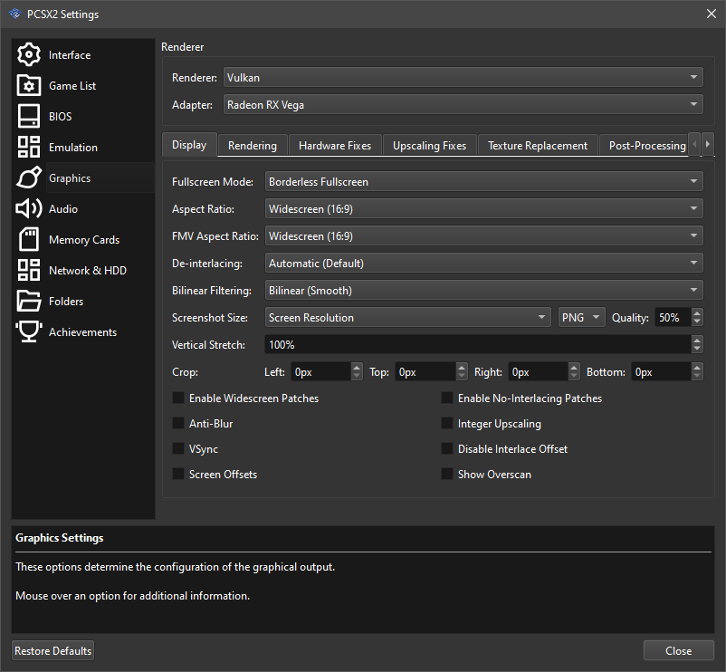Open Audio speaker icon
This screenshot has width=726, height=672.
point(29,209)
